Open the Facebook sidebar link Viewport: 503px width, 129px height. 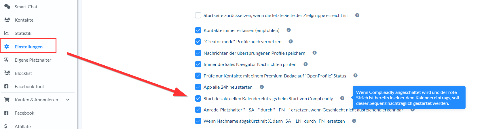[24, 113]
